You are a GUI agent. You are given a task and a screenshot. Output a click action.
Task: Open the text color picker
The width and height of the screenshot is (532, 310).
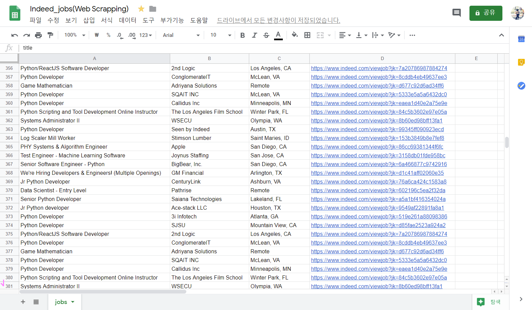[x=278, y=35]
